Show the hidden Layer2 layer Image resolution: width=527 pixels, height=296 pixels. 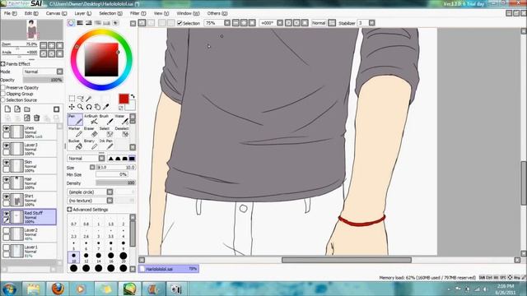click(6, 231)
